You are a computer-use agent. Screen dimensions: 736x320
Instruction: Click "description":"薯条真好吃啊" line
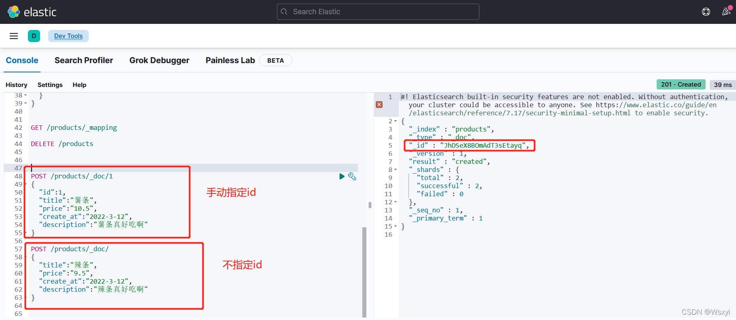(x=94, y=225)
